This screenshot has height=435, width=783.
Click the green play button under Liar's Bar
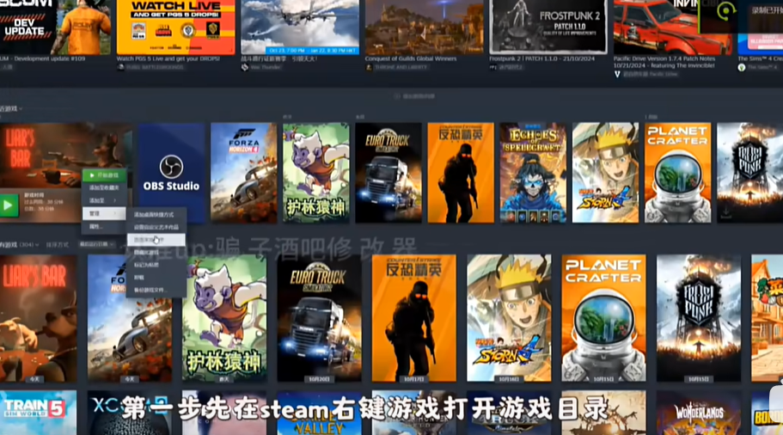point(9,205)
